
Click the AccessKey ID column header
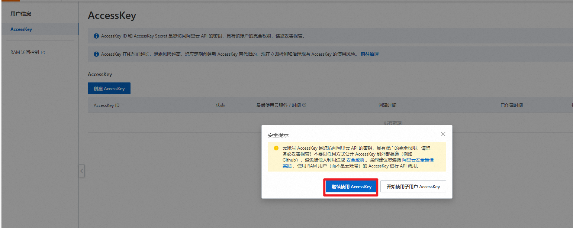click(x=106, y=105)
